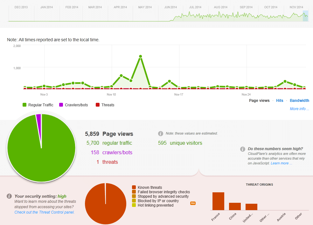Select DEC 2013 on overview timeline
313x225 pixels.
21,7
